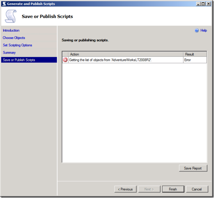Click the Save Report button

click(193, 168)
